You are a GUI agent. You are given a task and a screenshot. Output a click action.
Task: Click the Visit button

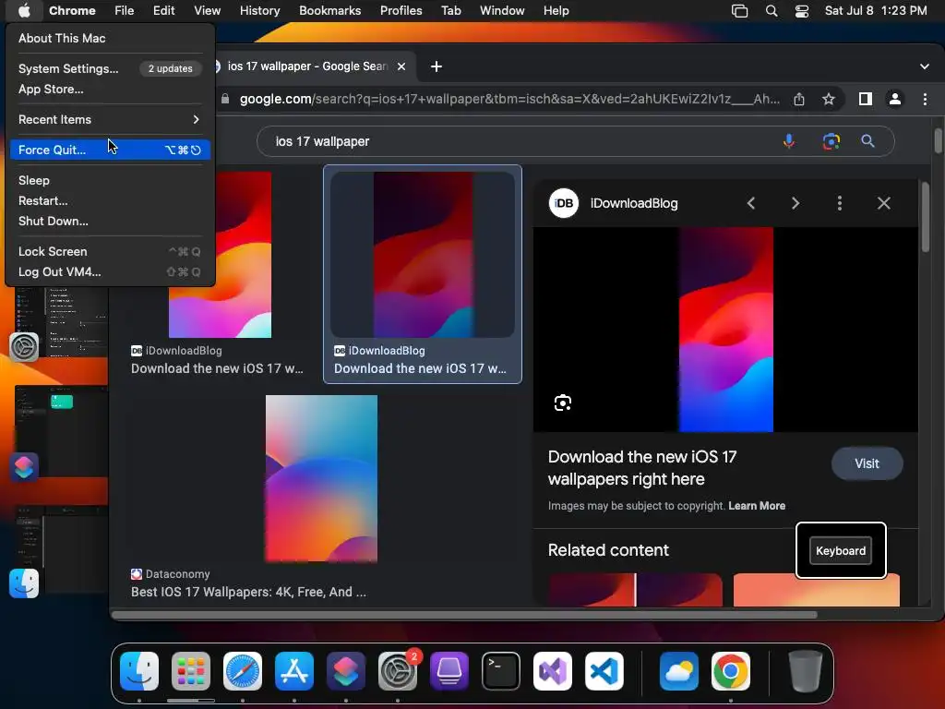point(867,463)
